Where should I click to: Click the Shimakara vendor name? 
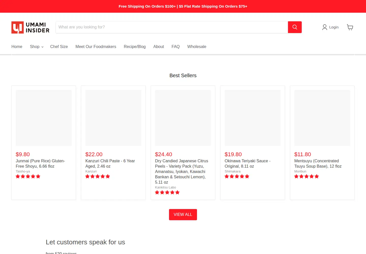point(233,171)
